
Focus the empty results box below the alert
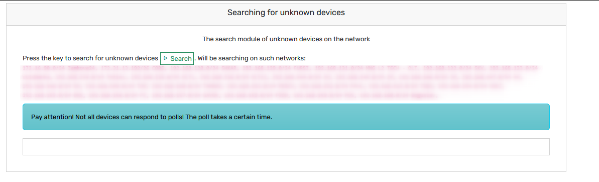[x=286, y=147]
